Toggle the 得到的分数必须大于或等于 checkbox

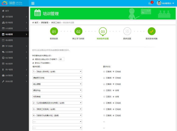click(x=33, y=59)
